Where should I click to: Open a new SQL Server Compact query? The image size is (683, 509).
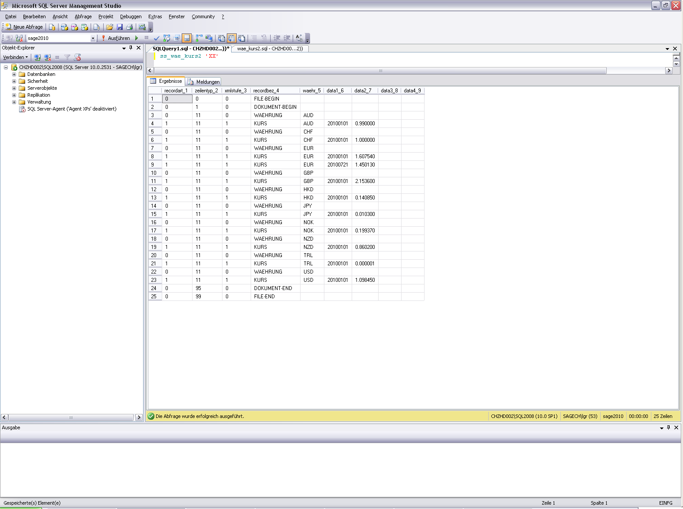pyautogui.click(x=97, y=27)
